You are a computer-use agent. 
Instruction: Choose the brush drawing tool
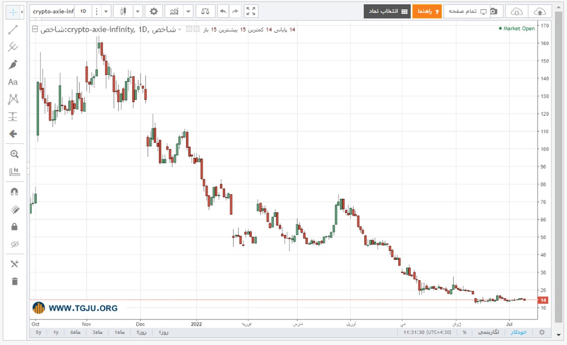click(13, 65)
